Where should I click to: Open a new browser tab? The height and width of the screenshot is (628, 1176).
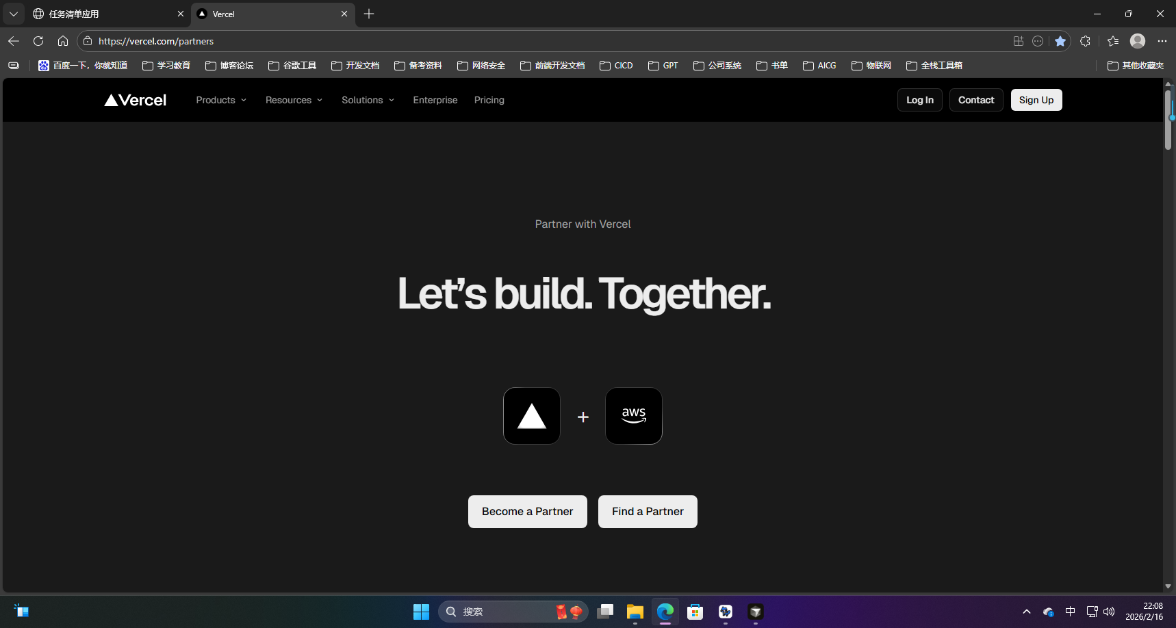point(369,14)
